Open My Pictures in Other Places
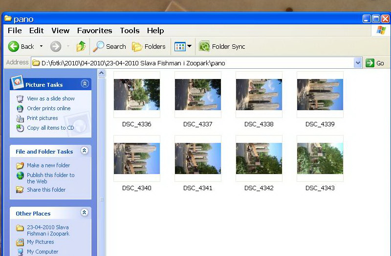 click(x=41, y=242)
